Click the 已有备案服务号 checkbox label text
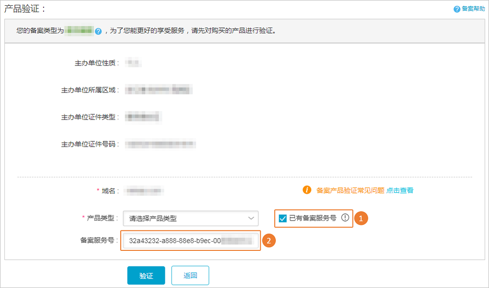Image resolution: width=489 pixels, height=288 pixels. click(x=313, y=218)
